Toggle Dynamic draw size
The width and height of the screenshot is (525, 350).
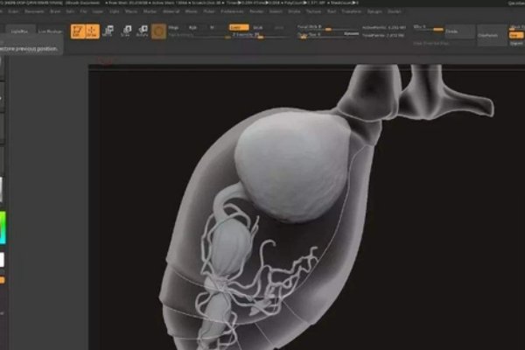click(x=350, y=33)
